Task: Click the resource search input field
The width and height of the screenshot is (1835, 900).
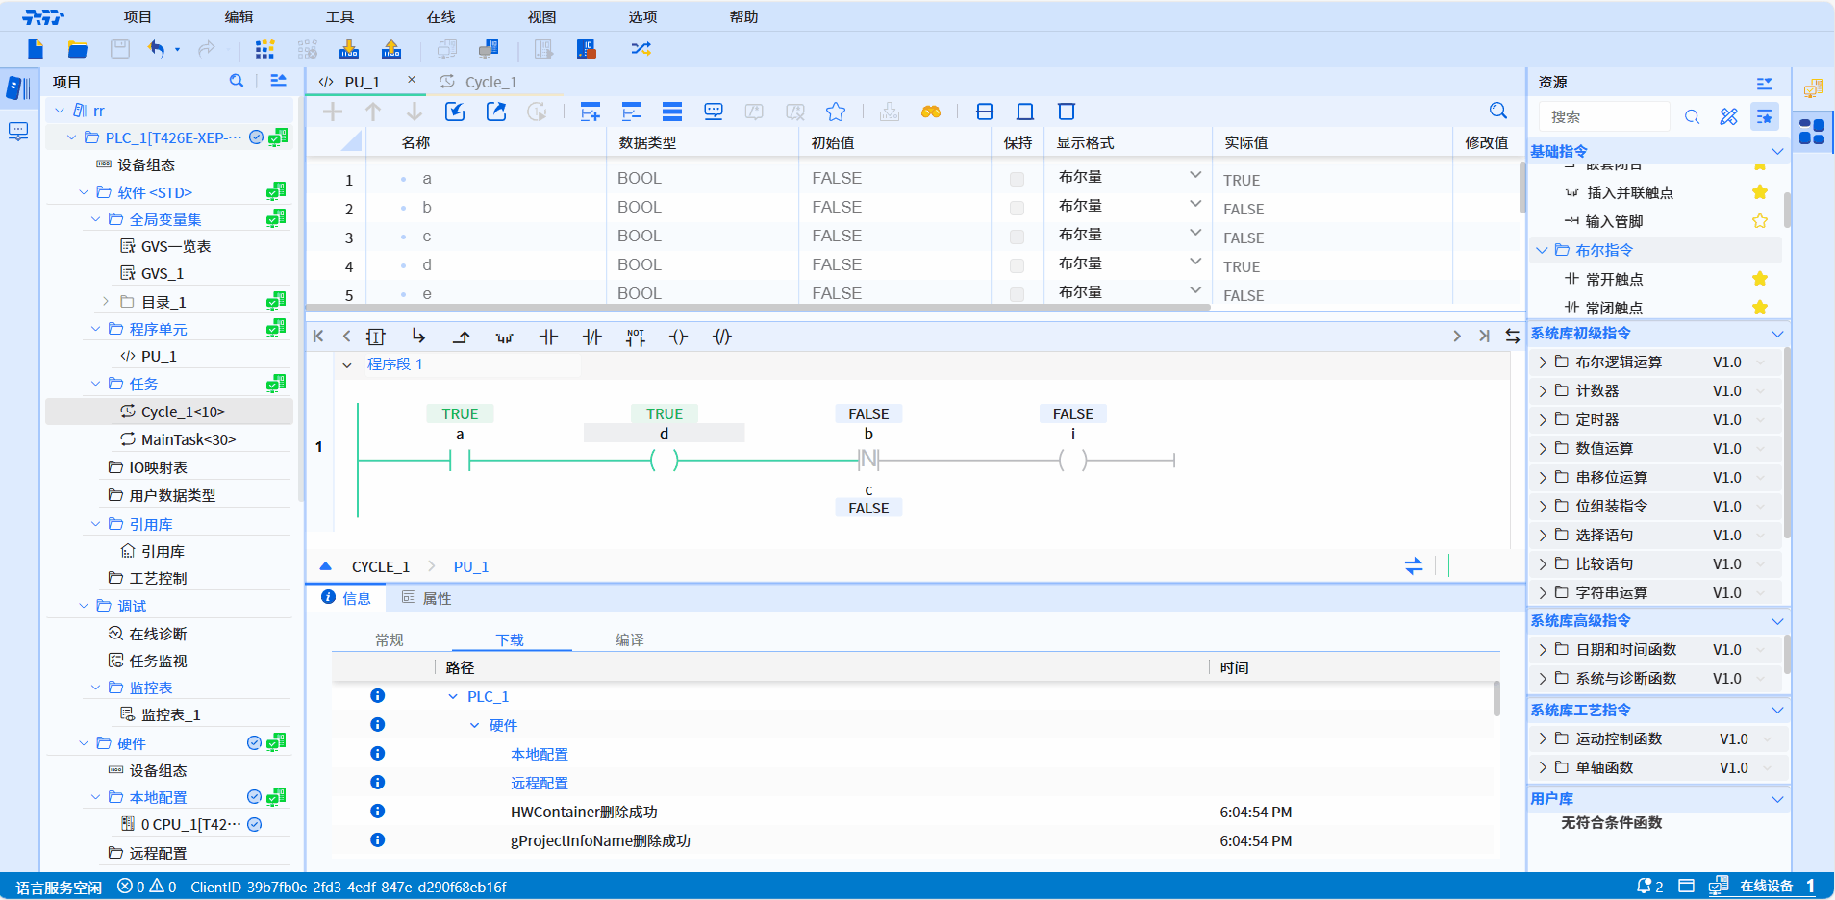Action: [x=1604, y=116]
